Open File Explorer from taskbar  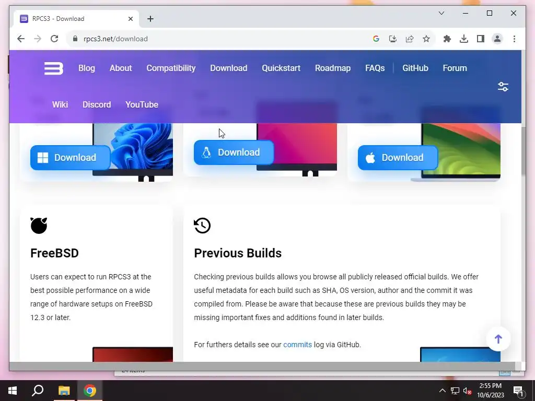[64, 391]
